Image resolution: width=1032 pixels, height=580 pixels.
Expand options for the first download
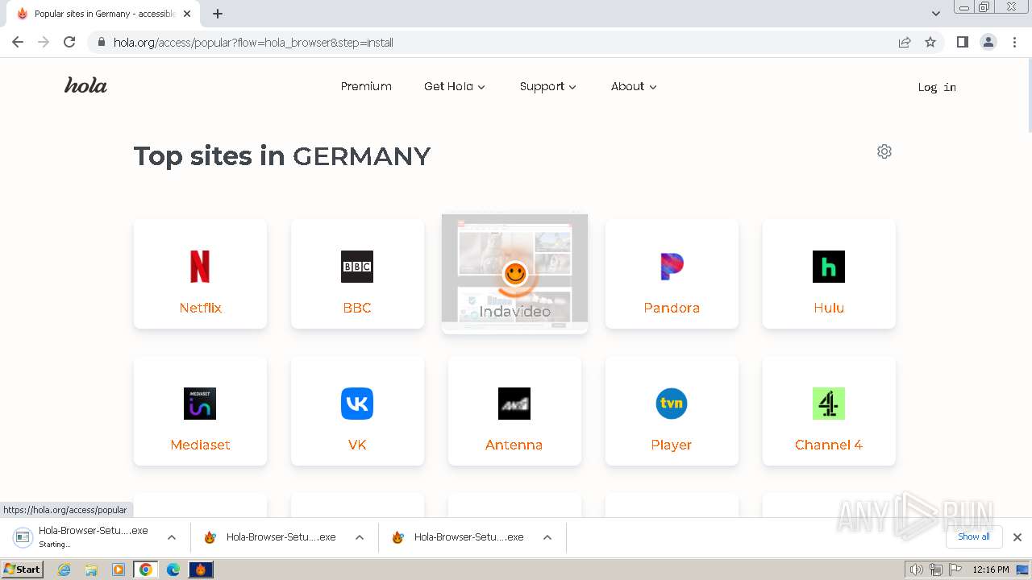click(x=172, y=537)
